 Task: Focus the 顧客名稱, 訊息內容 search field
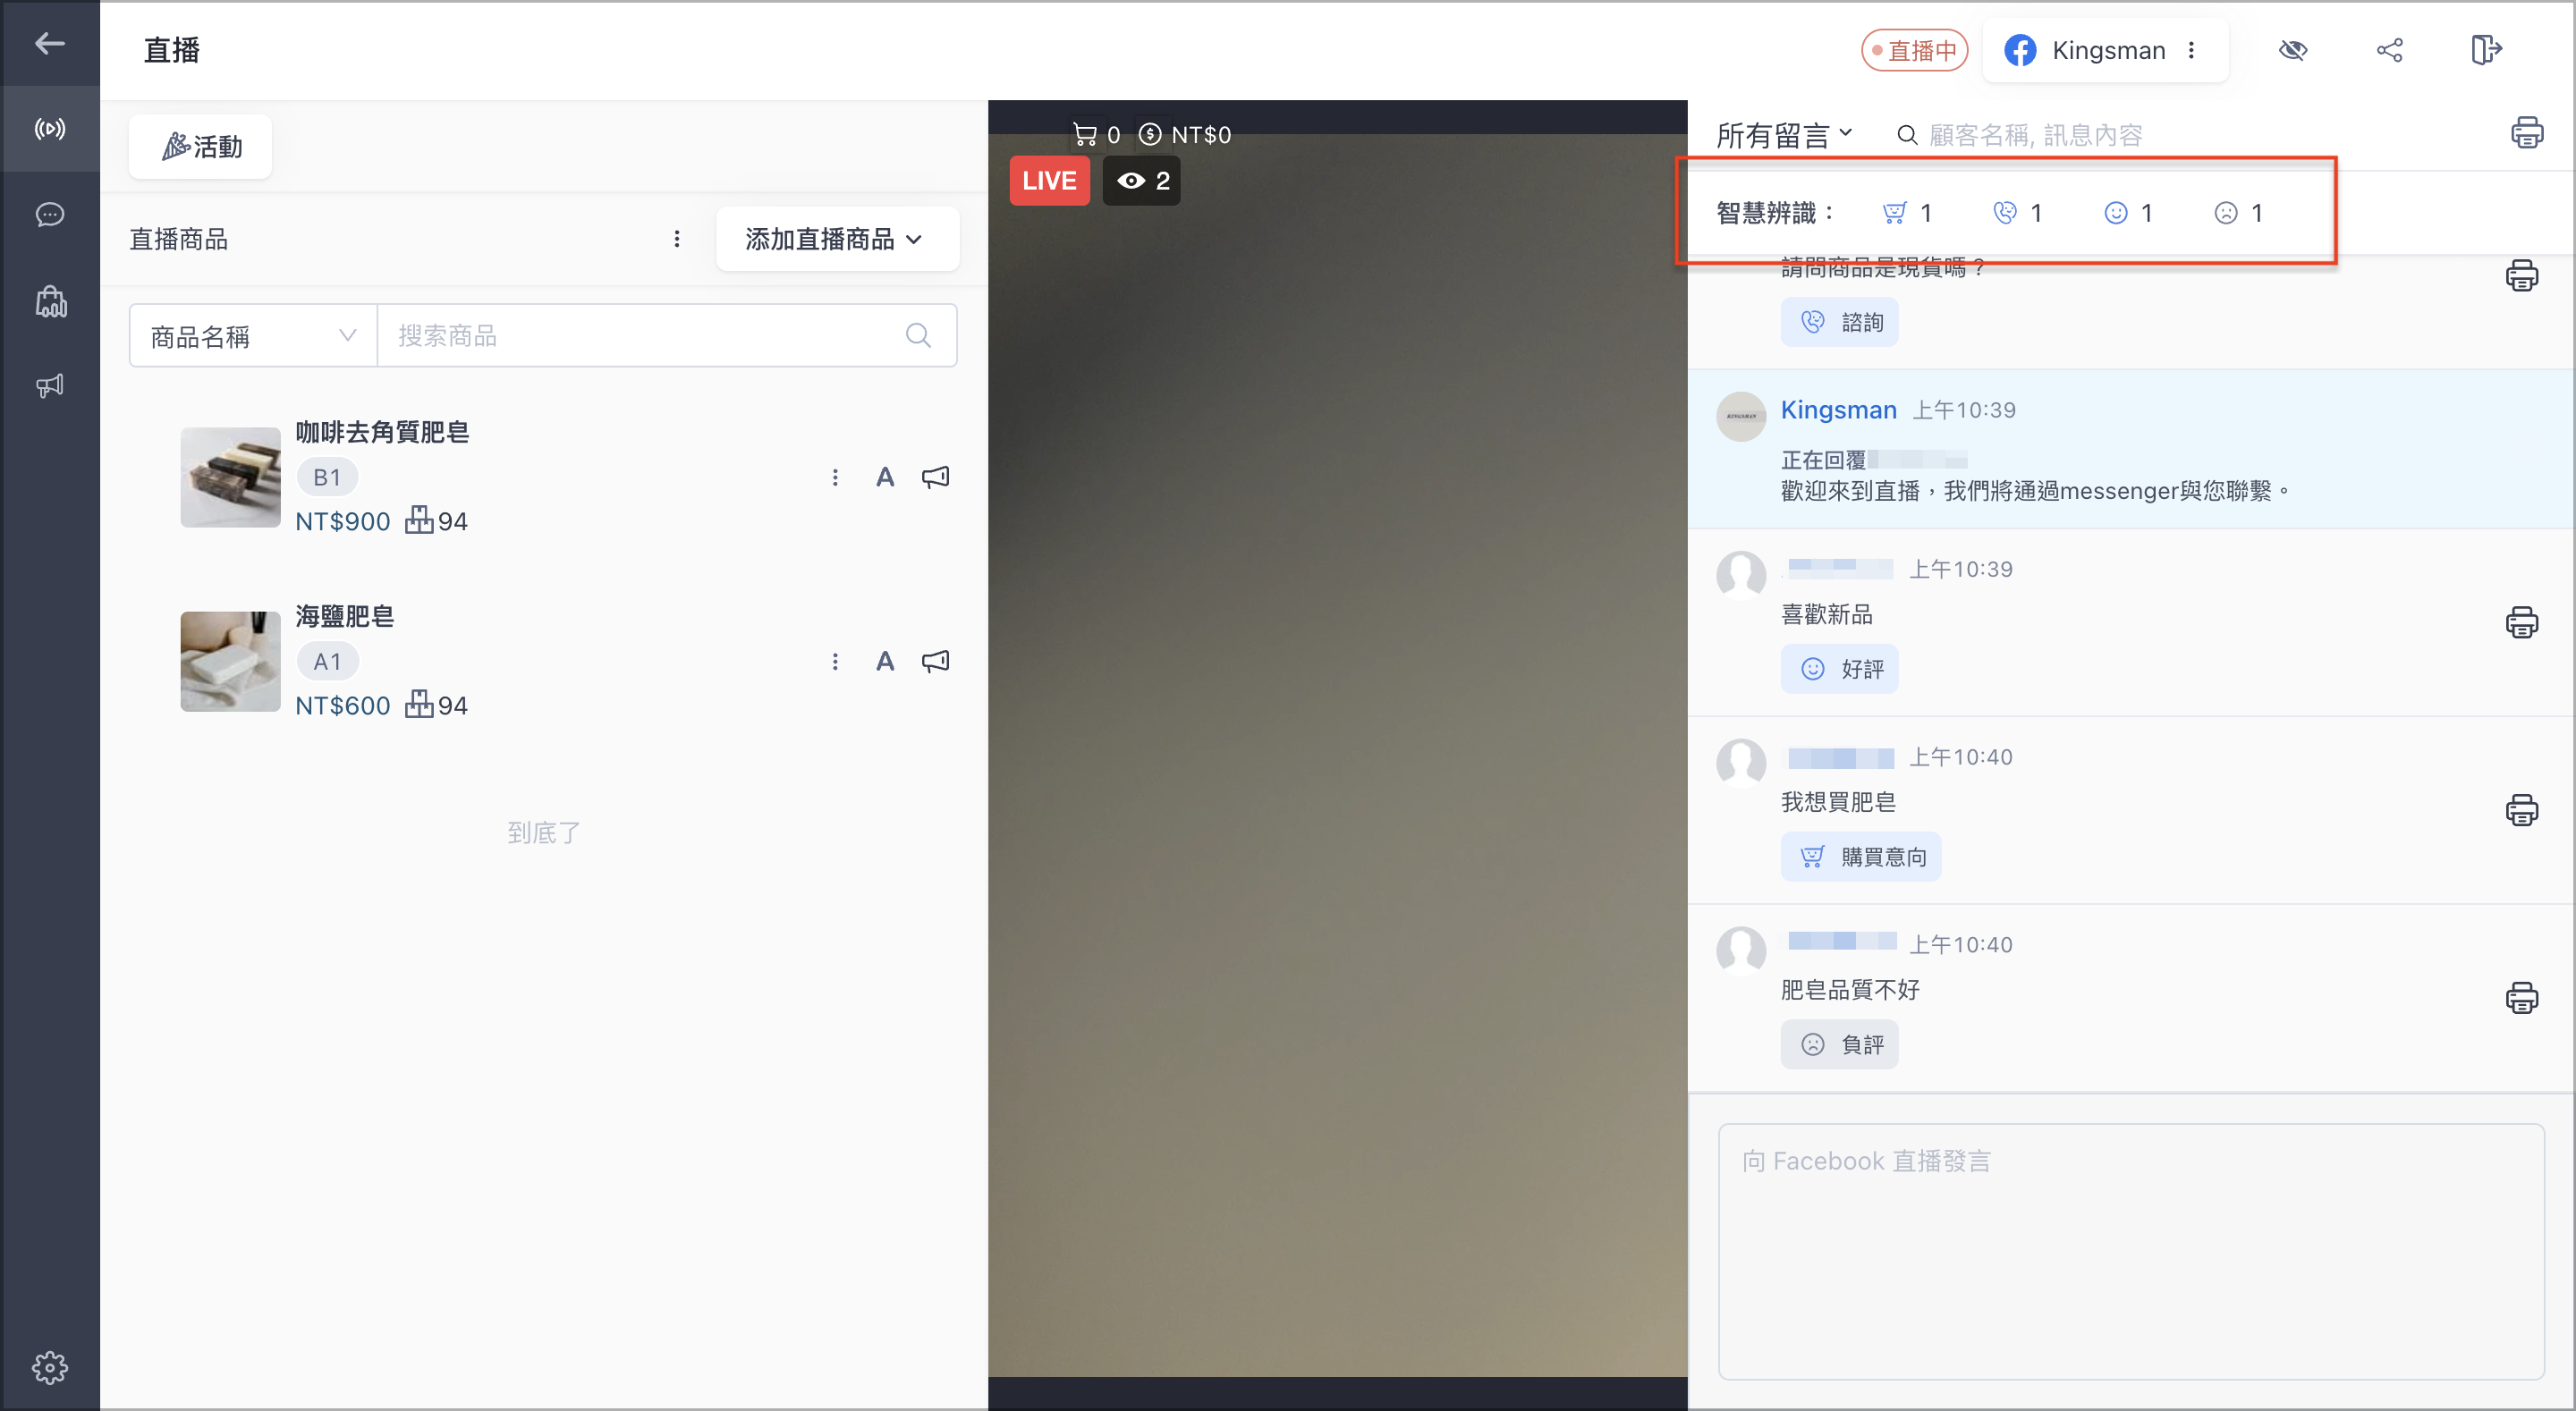[2035, 135]
